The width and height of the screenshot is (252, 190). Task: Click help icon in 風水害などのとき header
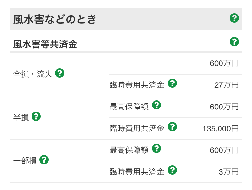point(234,18)
